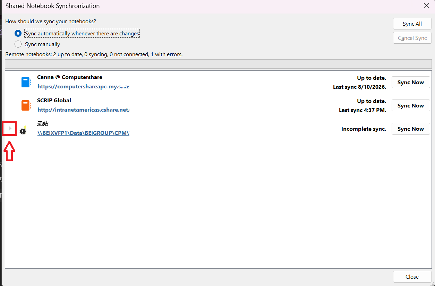Image resolution: width=435 pixels, height=286 pixels.
Task: Close the dialog with the Close button
Action: 412,277
